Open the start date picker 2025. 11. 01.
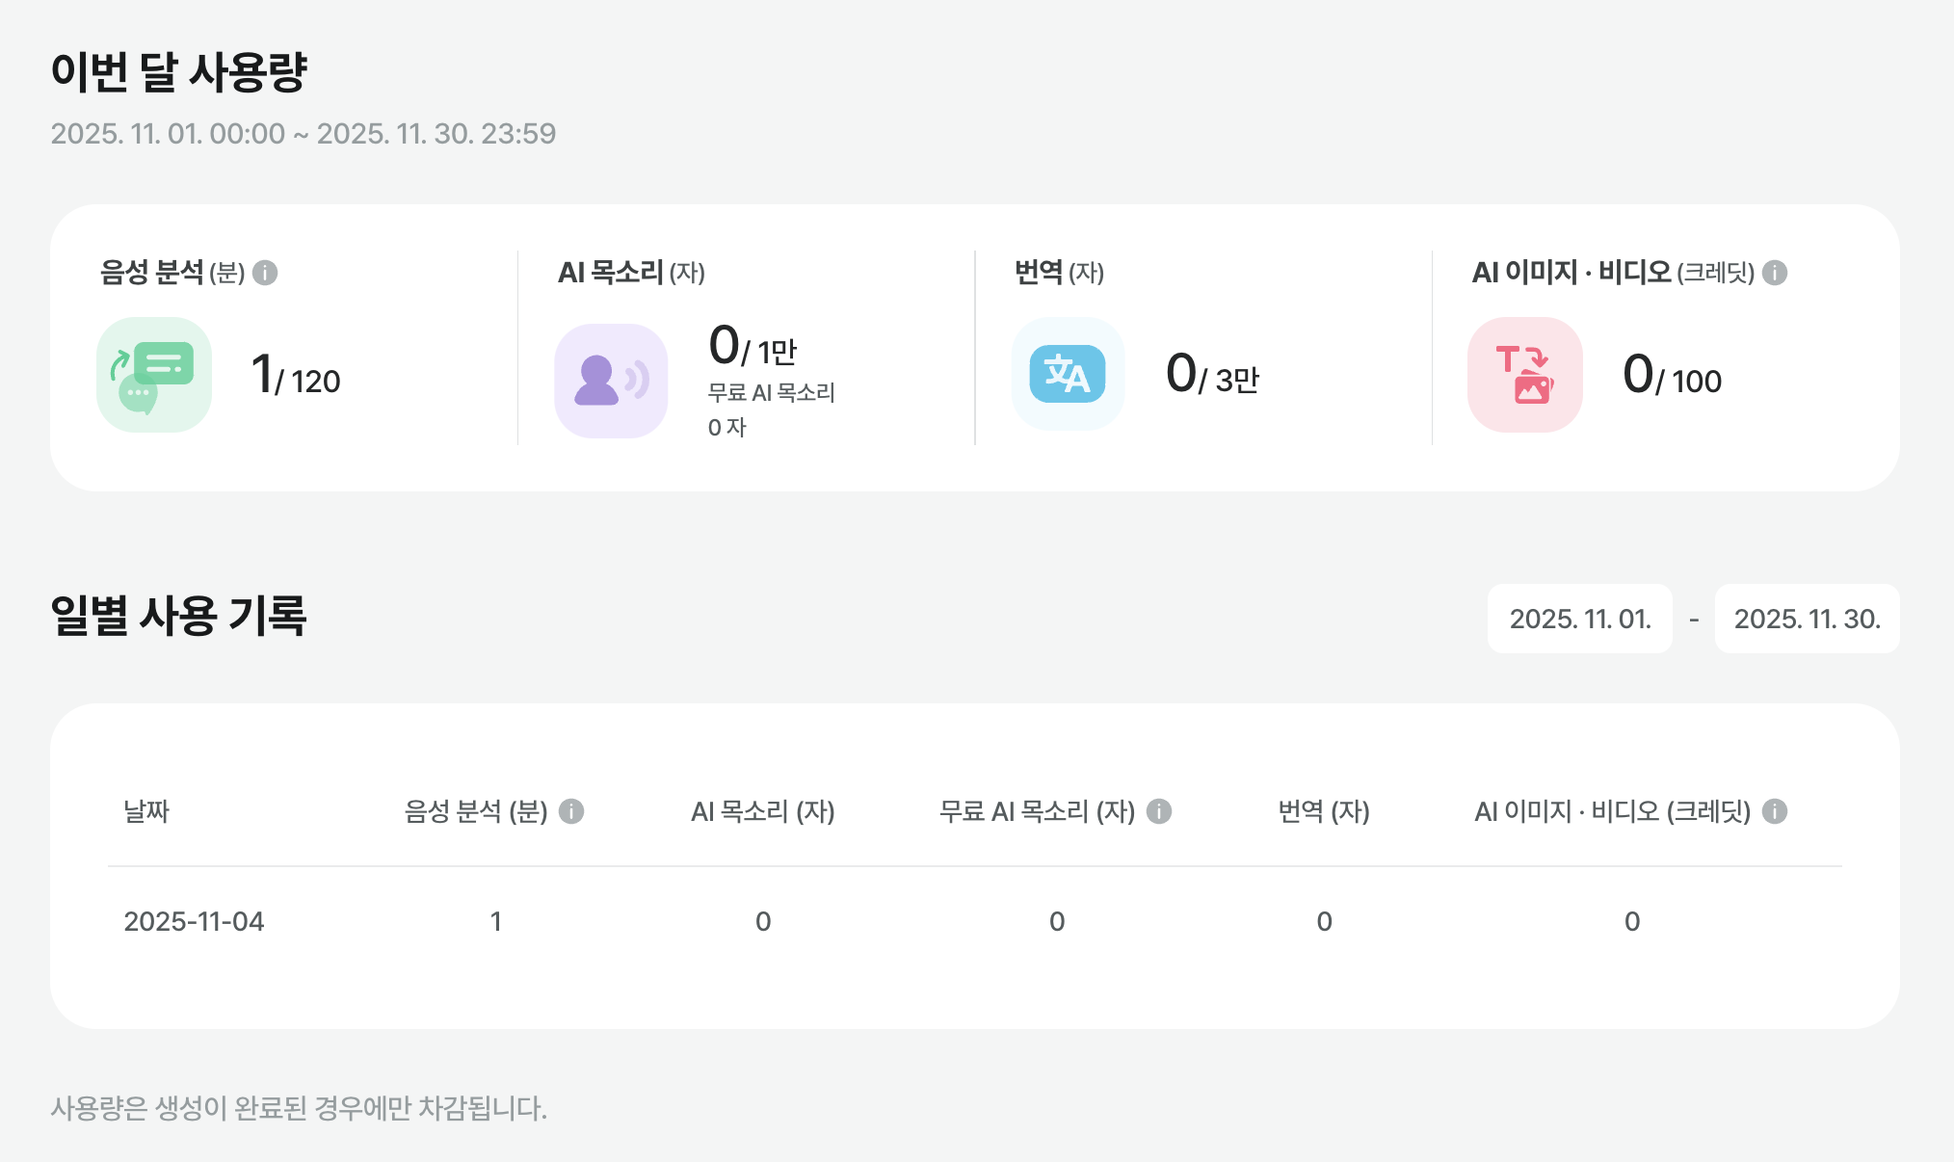 (x=1580, y=619)
